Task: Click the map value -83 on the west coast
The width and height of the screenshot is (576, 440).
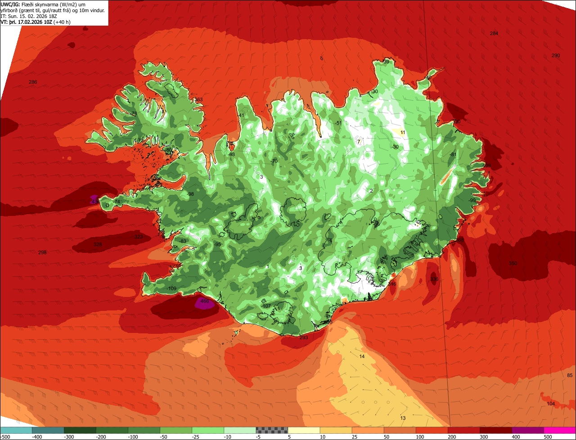Action: pyautogui.click(x=183, y=241)
